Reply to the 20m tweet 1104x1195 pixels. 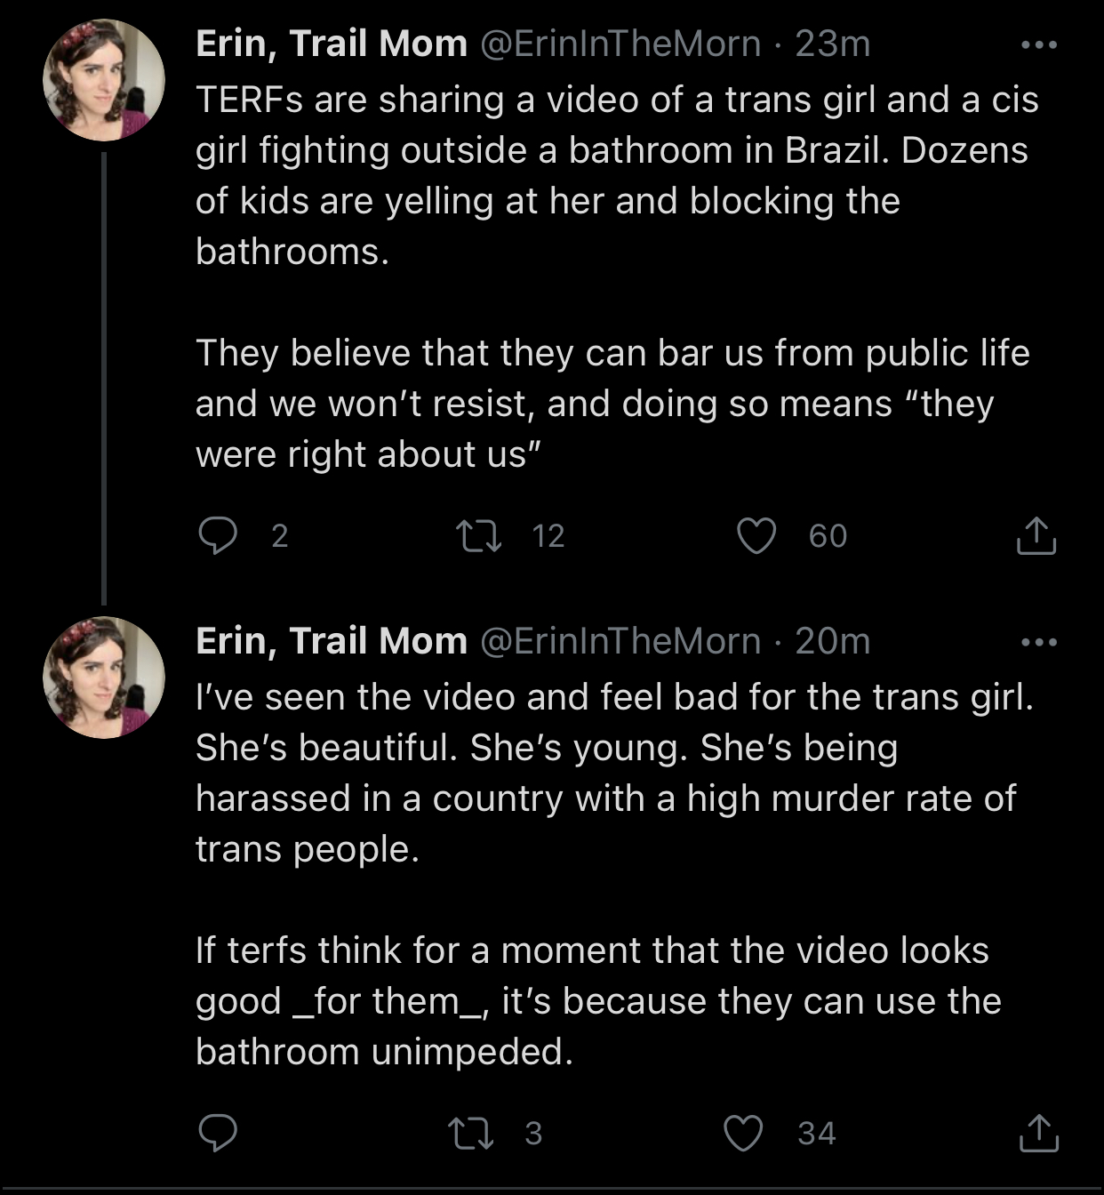point(218,1133)
